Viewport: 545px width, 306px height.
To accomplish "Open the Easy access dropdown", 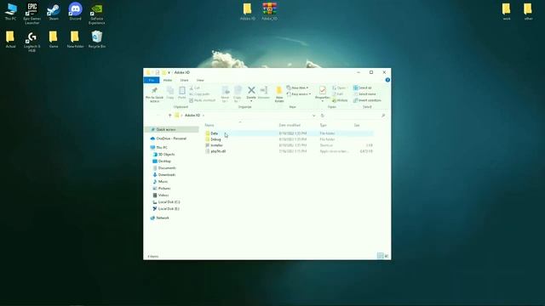I will [299, 94].
